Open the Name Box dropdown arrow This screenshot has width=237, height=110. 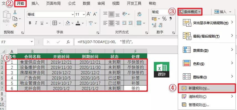[32, 42]
